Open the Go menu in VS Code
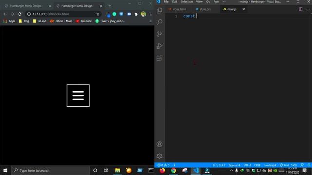This screenshot has height=175, width=312. 208,2
